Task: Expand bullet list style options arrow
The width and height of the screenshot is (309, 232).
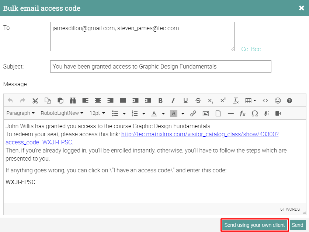Action: 124,113
